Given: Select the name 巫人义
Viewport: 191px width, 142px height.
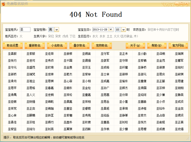Looking at the screenshot, I should (x=31, y=95).
